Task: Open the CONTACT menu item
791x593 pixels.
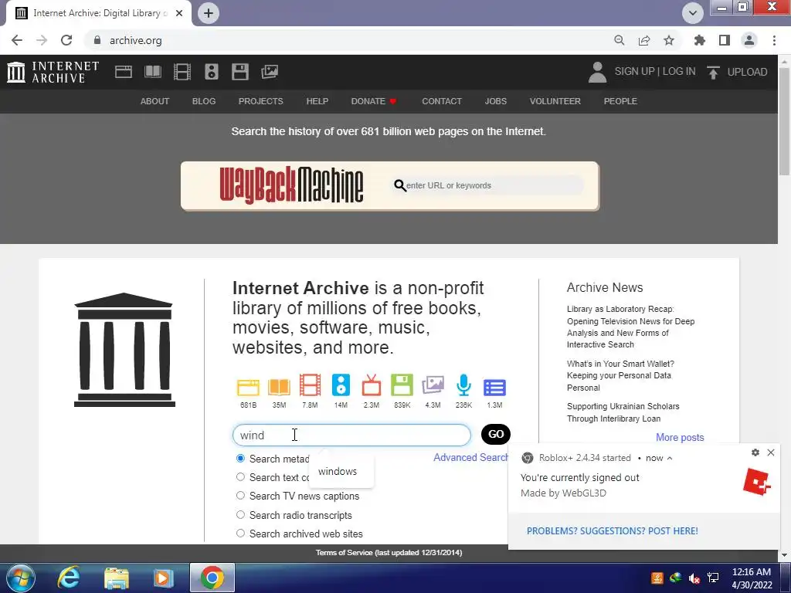Action: pyautogui.click(x=442, y=101)
